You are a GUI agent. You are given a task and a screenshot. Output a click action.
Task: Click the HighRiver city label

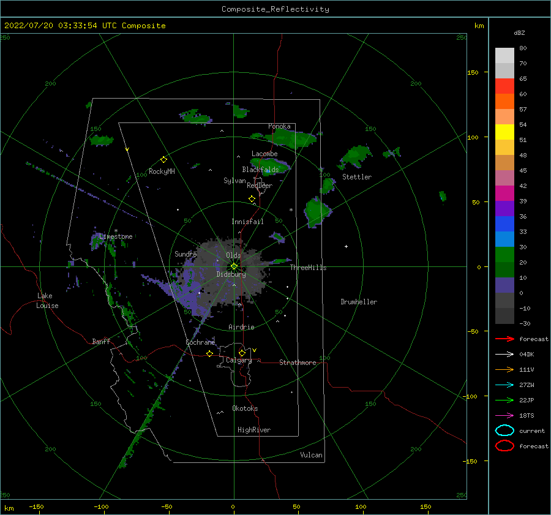pos(254,430)
